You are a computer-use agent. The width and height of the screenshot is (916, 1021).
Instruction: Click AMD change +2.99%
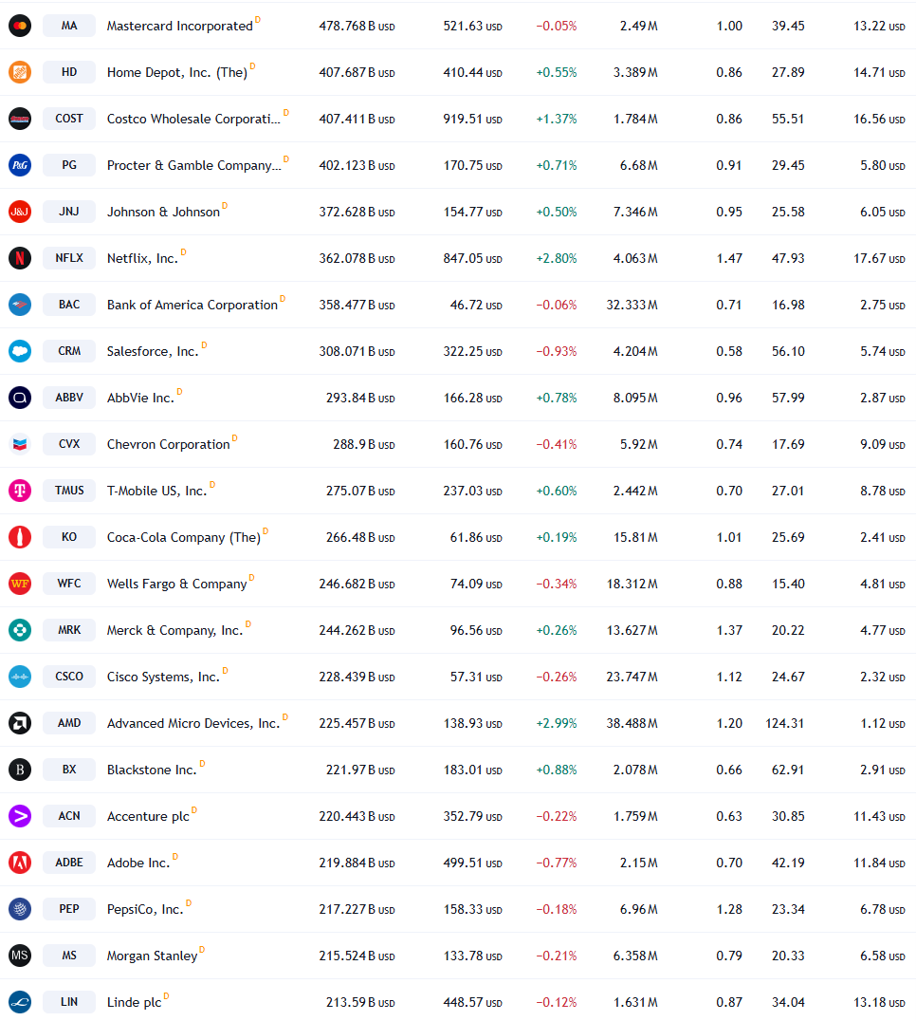tap(557, 723)
